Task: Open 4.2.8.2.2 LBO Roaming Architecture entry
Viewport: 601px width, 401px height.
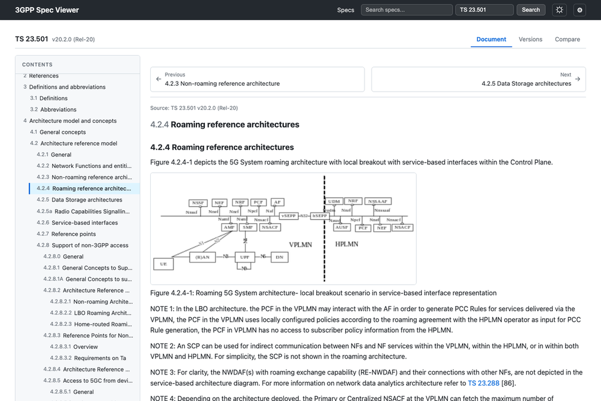Action: [90, 313]
